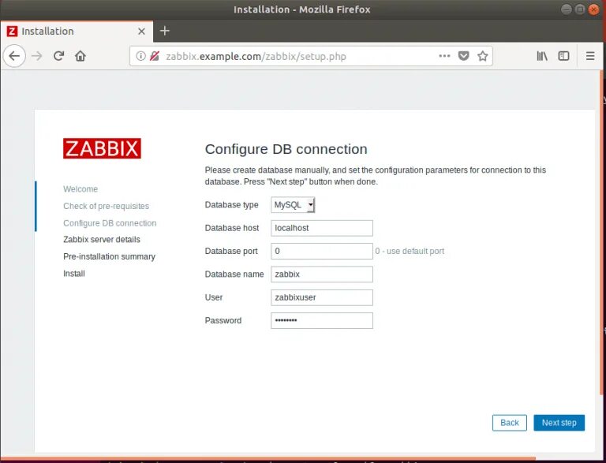Close the Firefox window
The height and width of the screenshot is (463, 606).
point(593,9)
